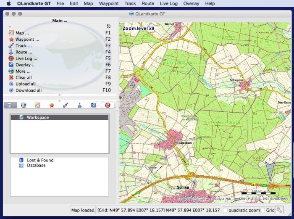Click the wrench settings icon in status bar
Image resolution: width=294 pixels, height=219 pixels.
click(x=279, y=210)
